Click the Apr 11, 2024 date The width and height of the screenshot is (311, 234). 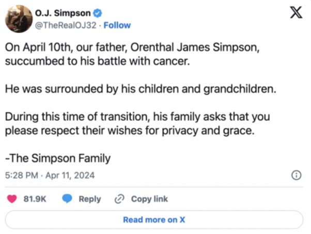69,175
